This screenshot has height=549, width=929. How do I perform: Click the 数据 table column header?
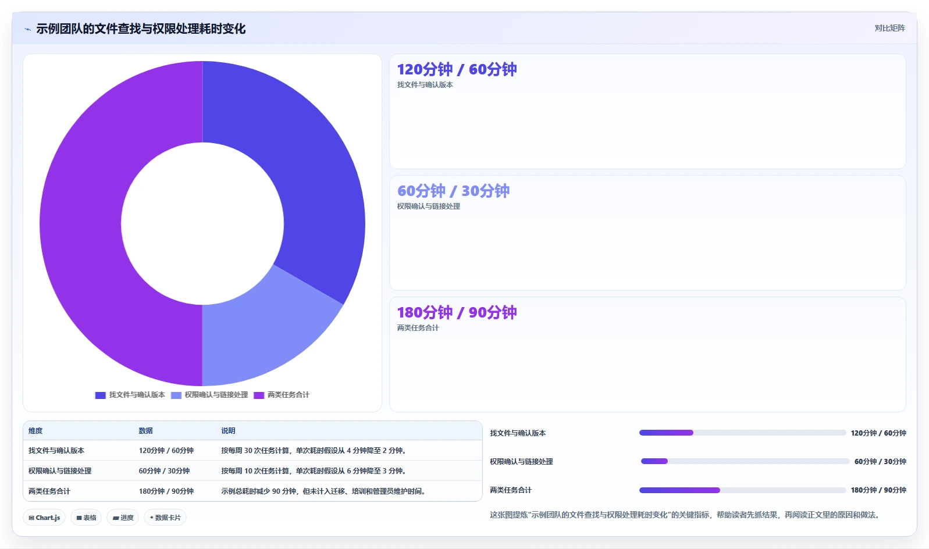click(145, 431)
